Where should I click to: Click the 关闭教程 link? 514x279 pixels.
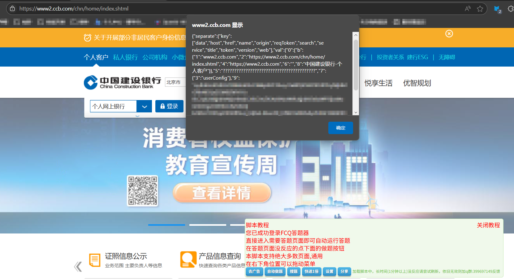coord(488,225)
